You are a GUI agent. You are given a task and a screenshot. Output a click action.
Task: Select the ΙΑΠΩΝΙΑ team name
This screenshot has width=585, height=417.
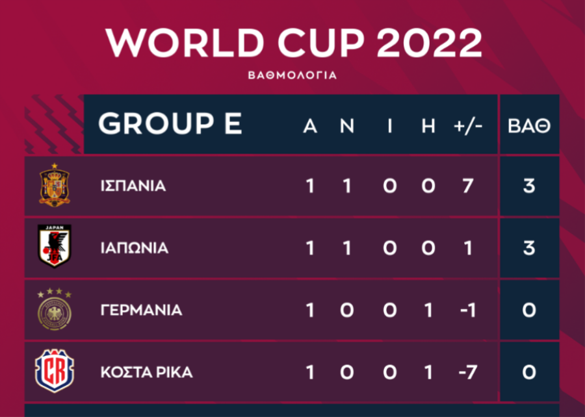[x=135, y=248]
